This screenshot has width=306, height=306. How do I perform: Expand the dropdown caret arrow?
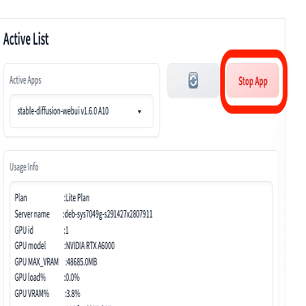click(140, 111)
